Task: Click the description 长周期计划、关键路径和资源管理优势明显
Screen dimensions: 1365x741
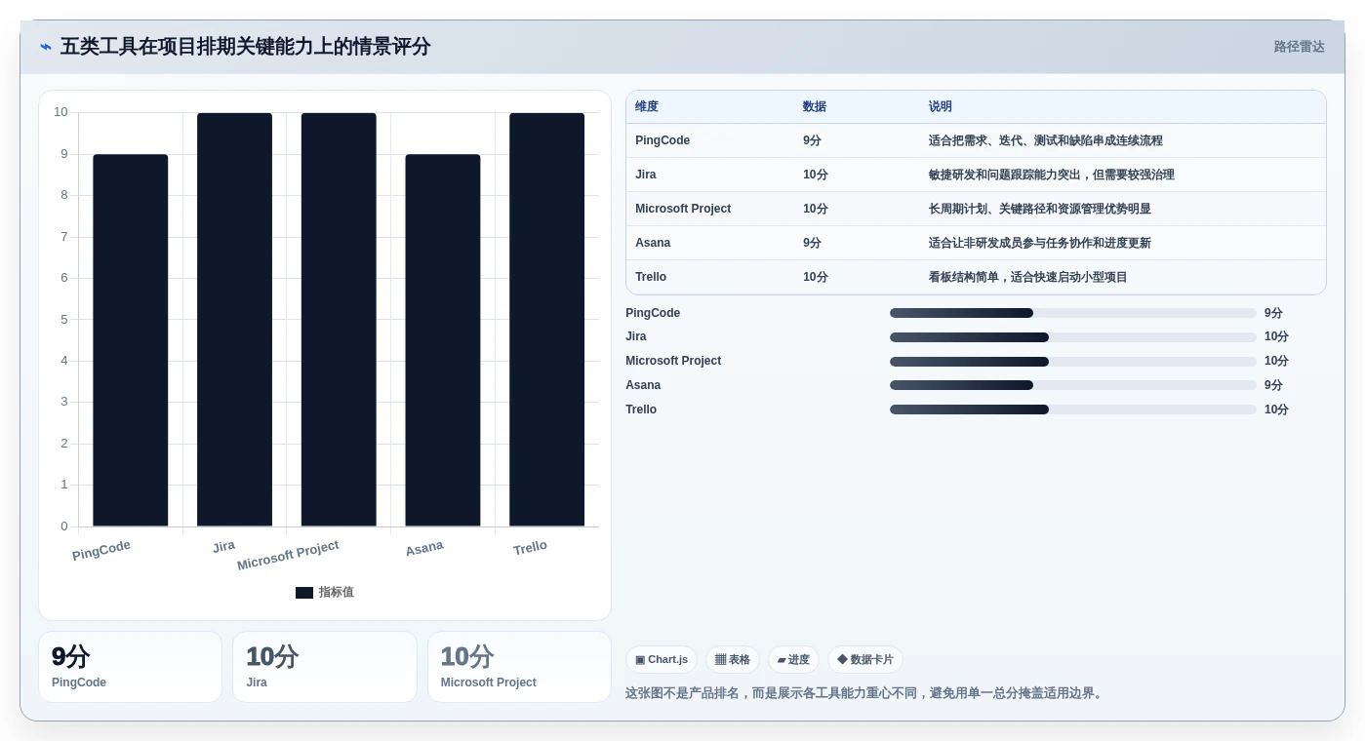Action: click(x=1040, y=209)
